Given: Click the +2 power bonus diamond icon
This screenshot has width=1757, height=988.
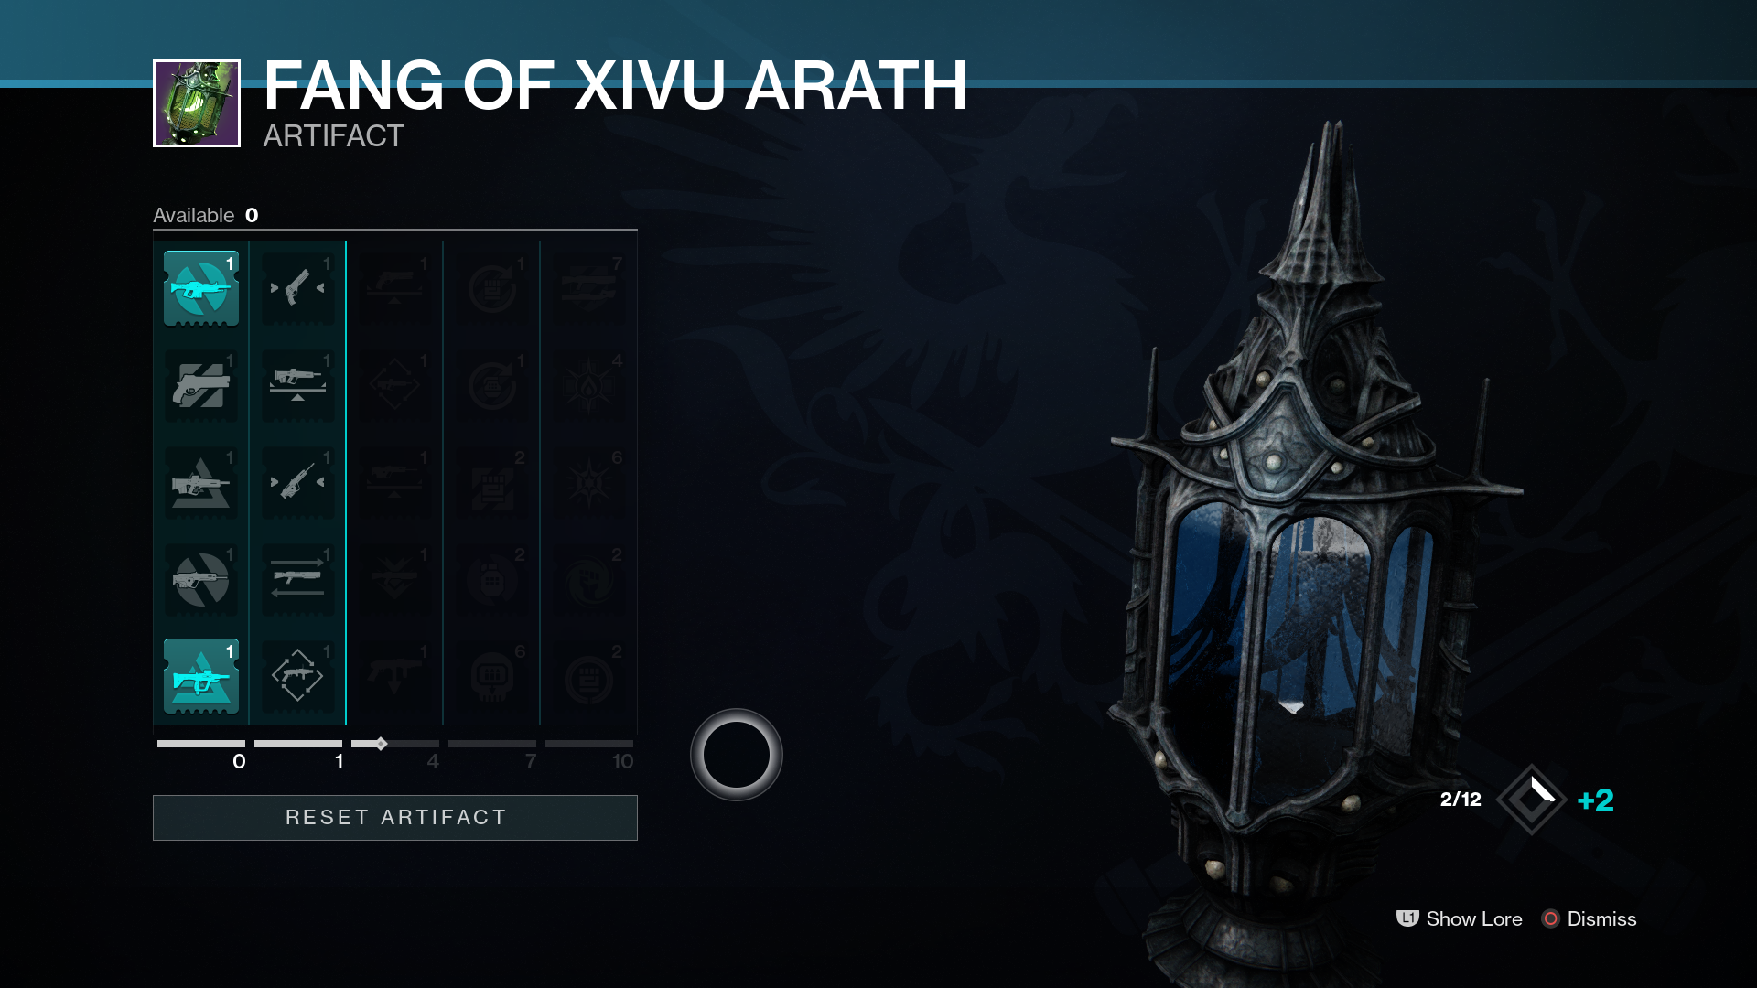Looking at the screenshot, I should (1531, 800).
